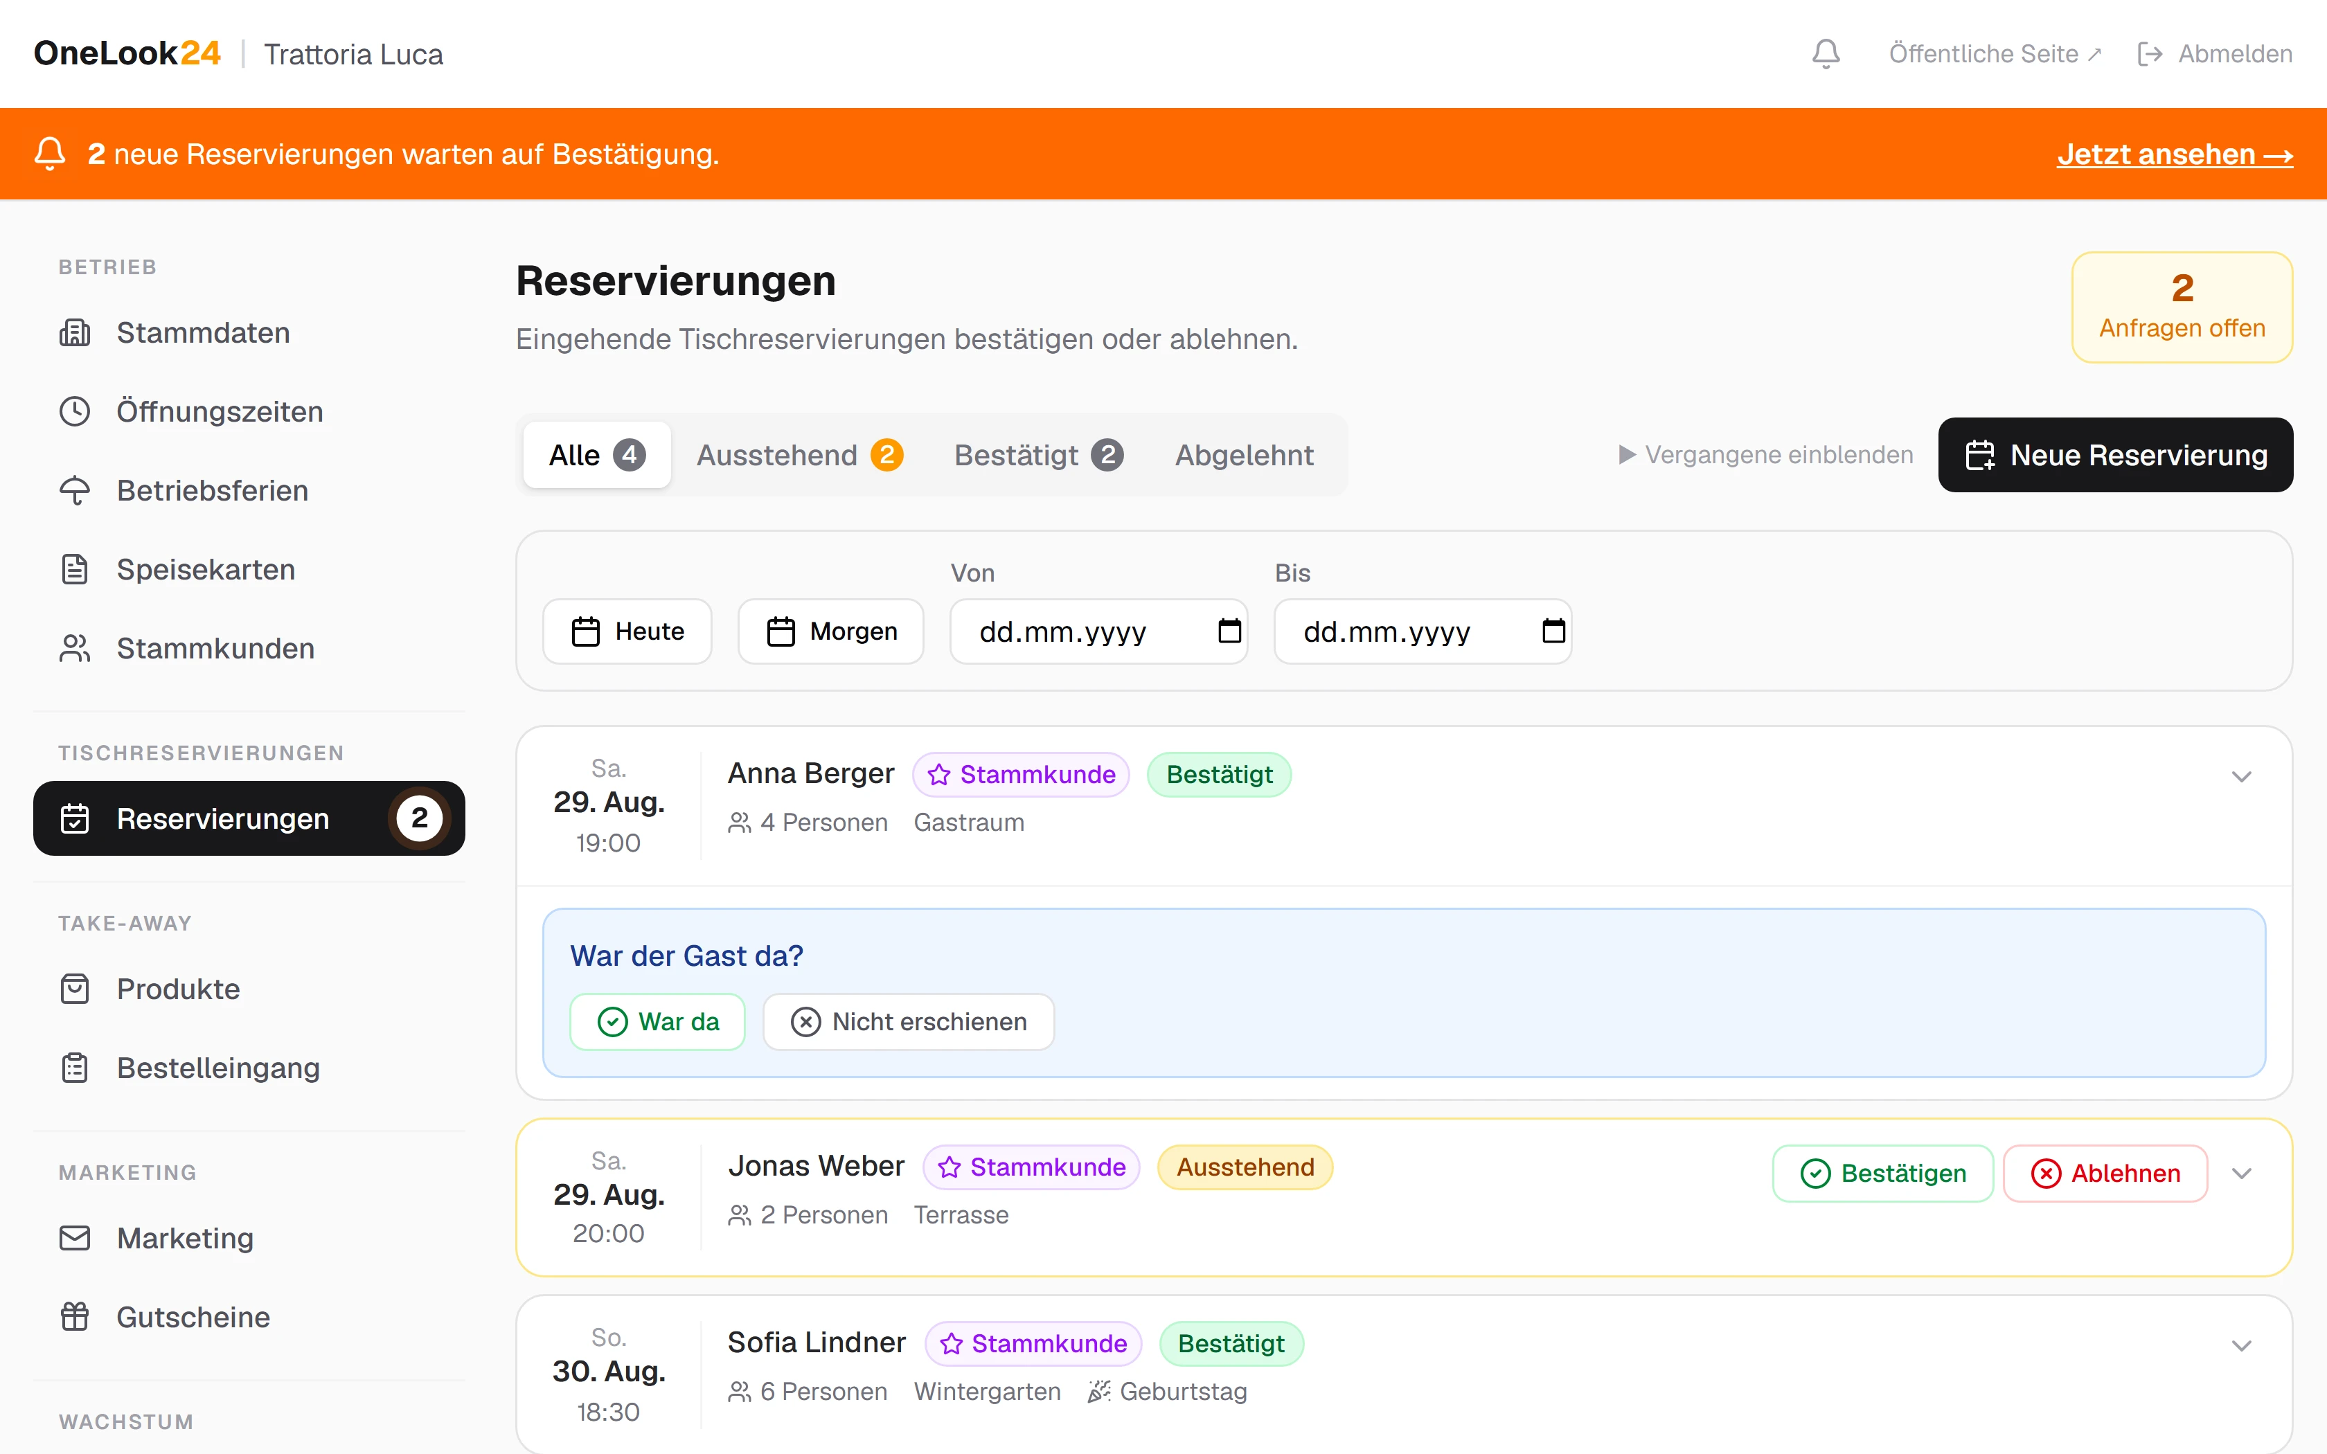Click the Stammkunden people icon
The image size is (2327, 1454).
75,648
